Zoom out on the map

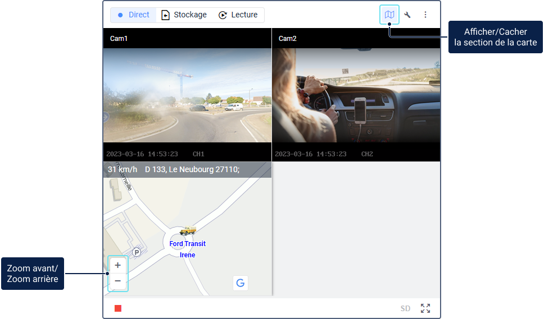(x=117, y=280)
